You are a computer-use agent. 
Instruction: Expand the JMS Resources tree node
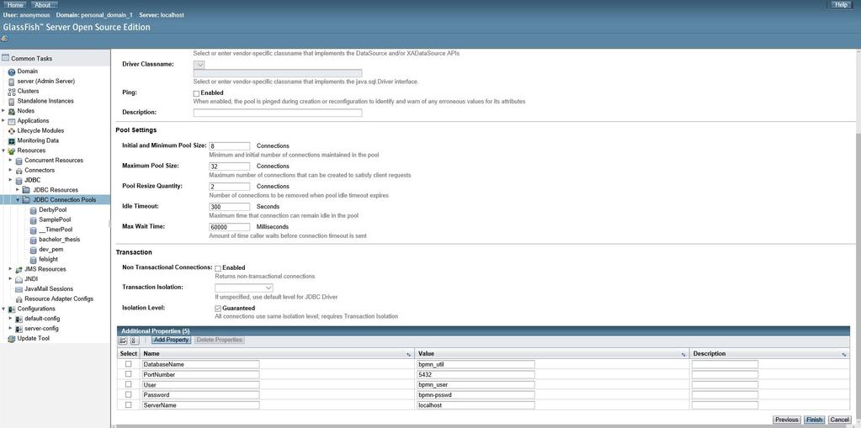(10, 269)
